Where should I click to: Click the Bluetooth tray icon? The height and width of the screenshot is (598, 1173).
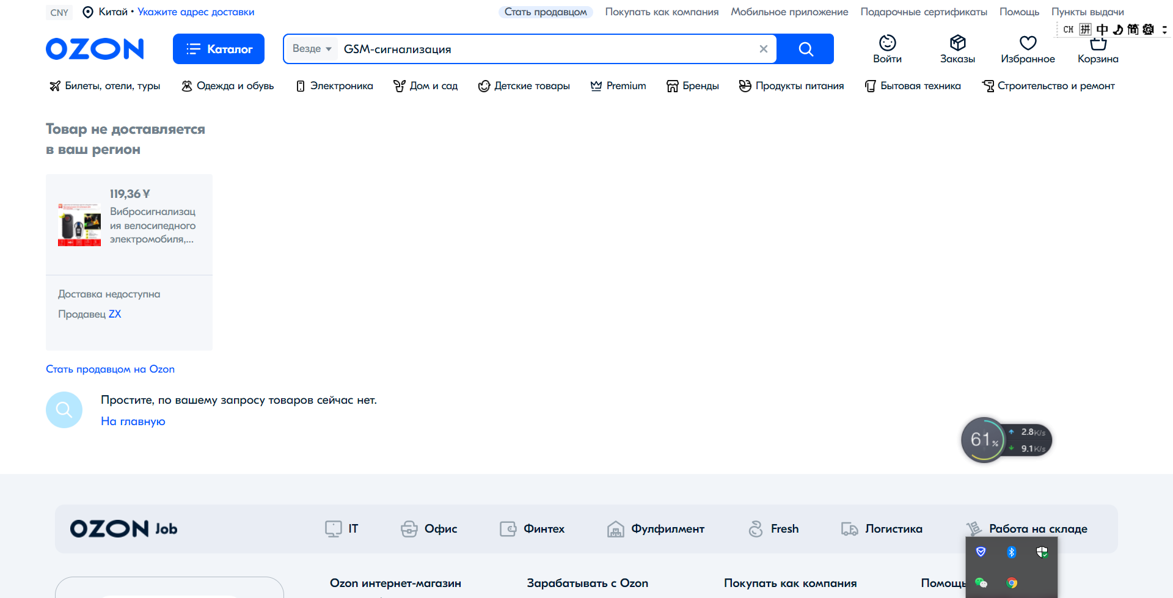(x=1012, y=552)
